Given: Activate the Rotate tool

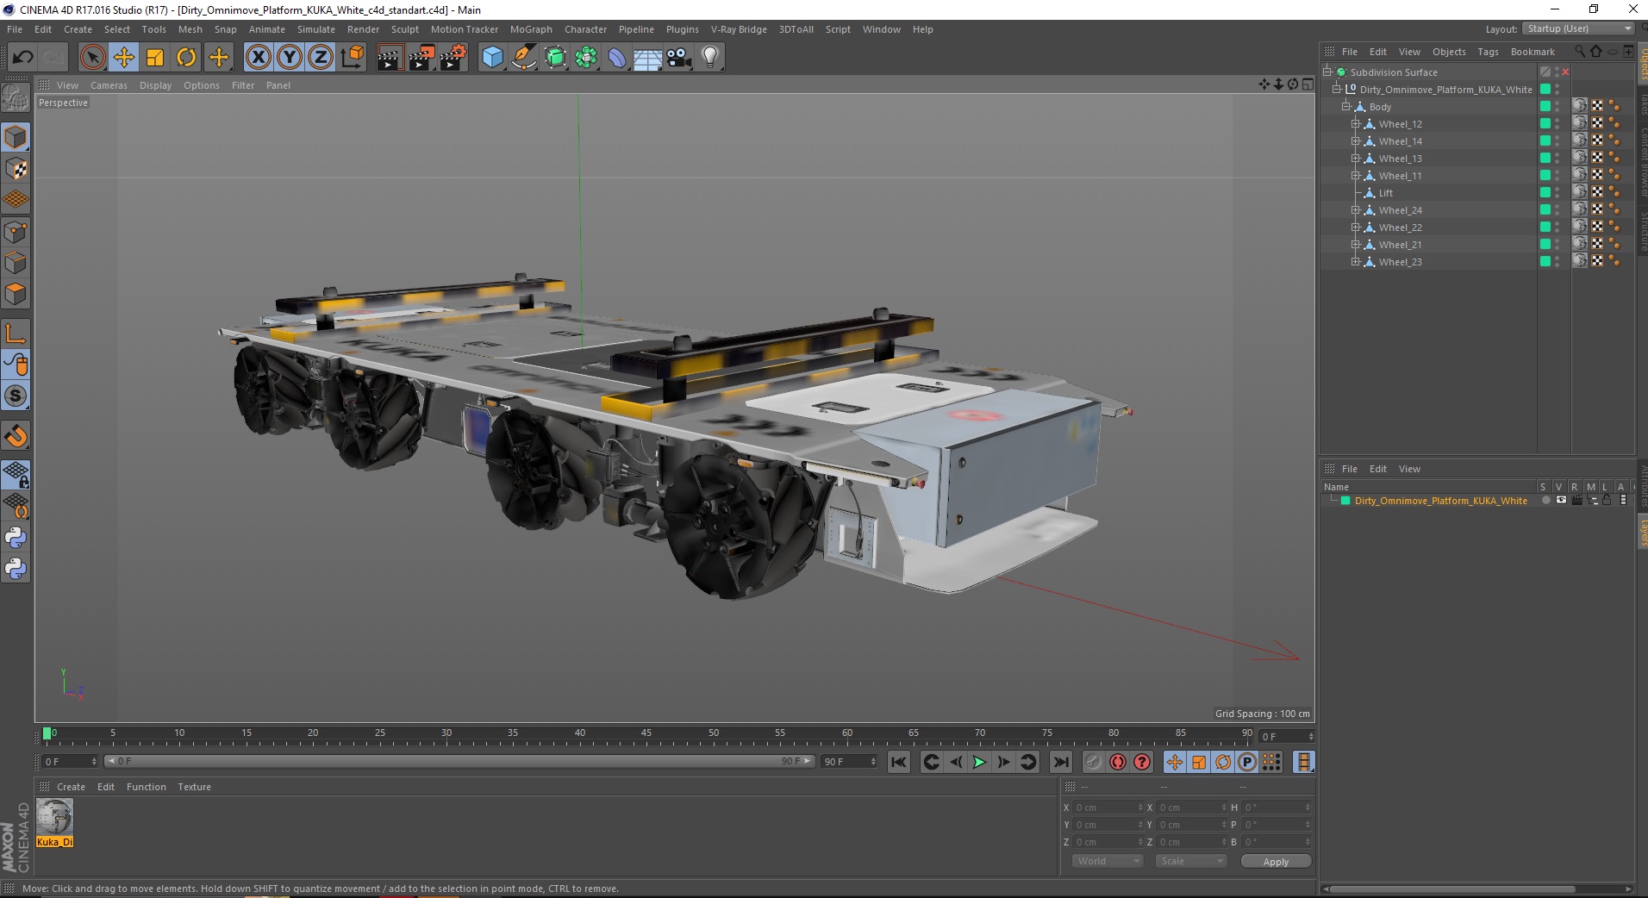Looking at the screenshot, I should [186, 57].
